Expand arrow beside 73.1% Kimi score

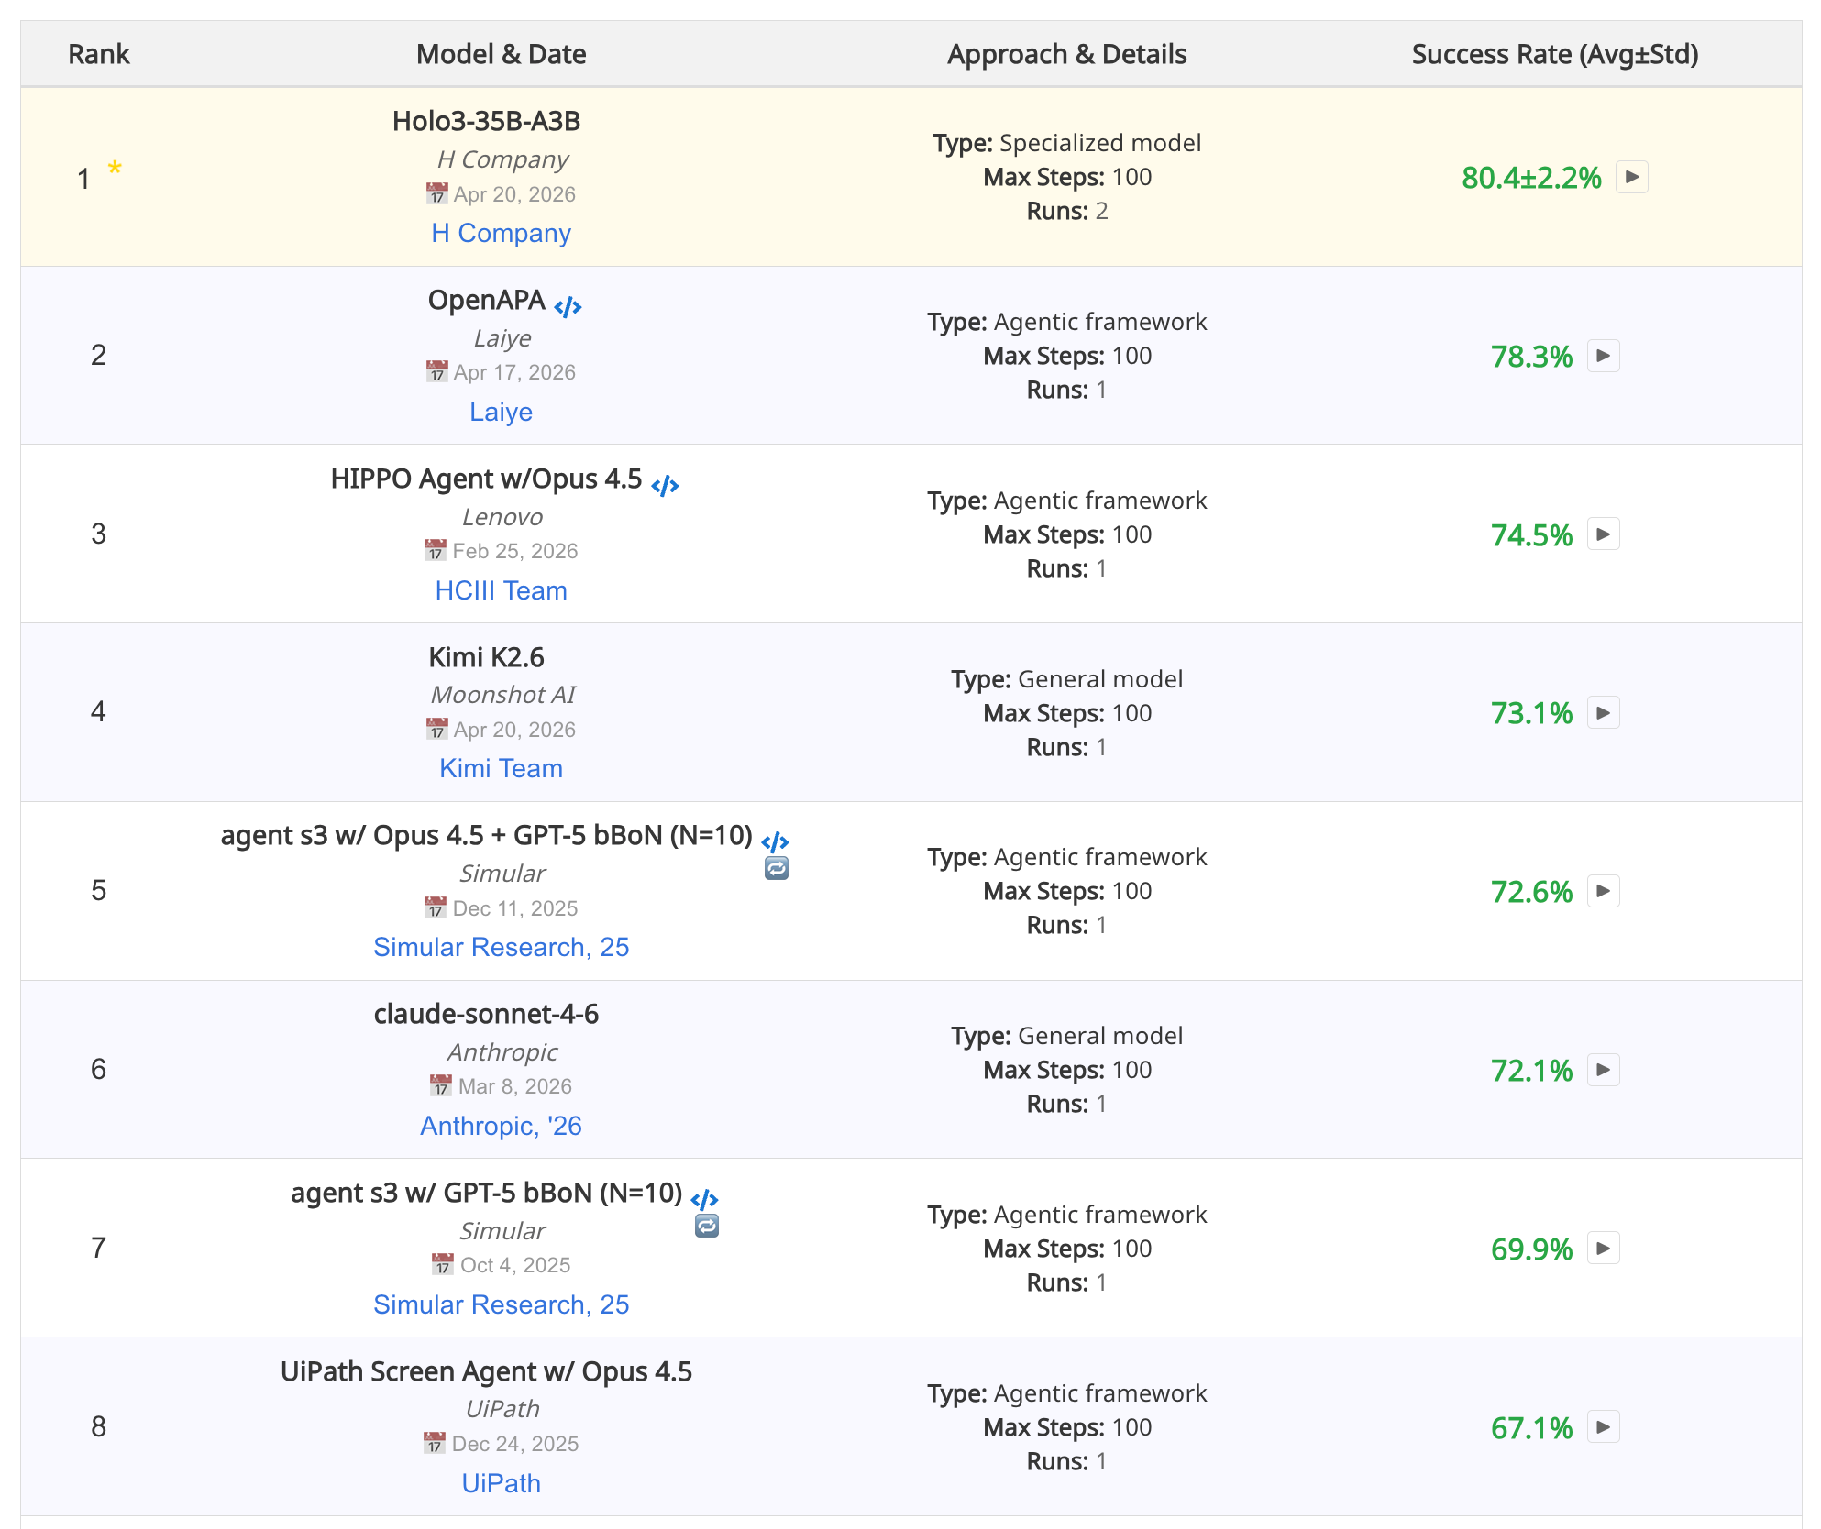(1603, 713)
